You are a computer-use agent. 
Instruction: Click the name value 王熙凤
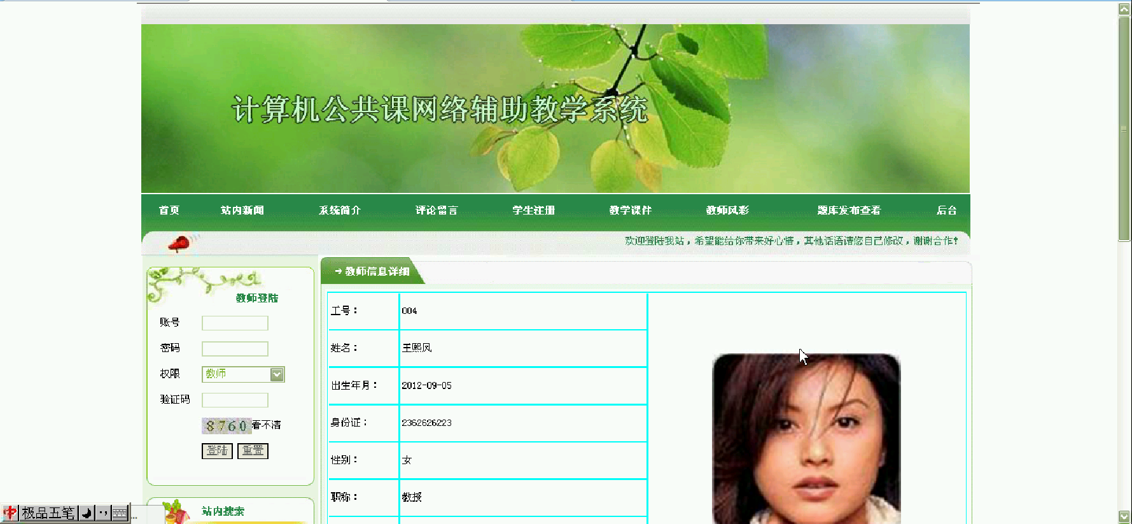click(x=417, y=348)
